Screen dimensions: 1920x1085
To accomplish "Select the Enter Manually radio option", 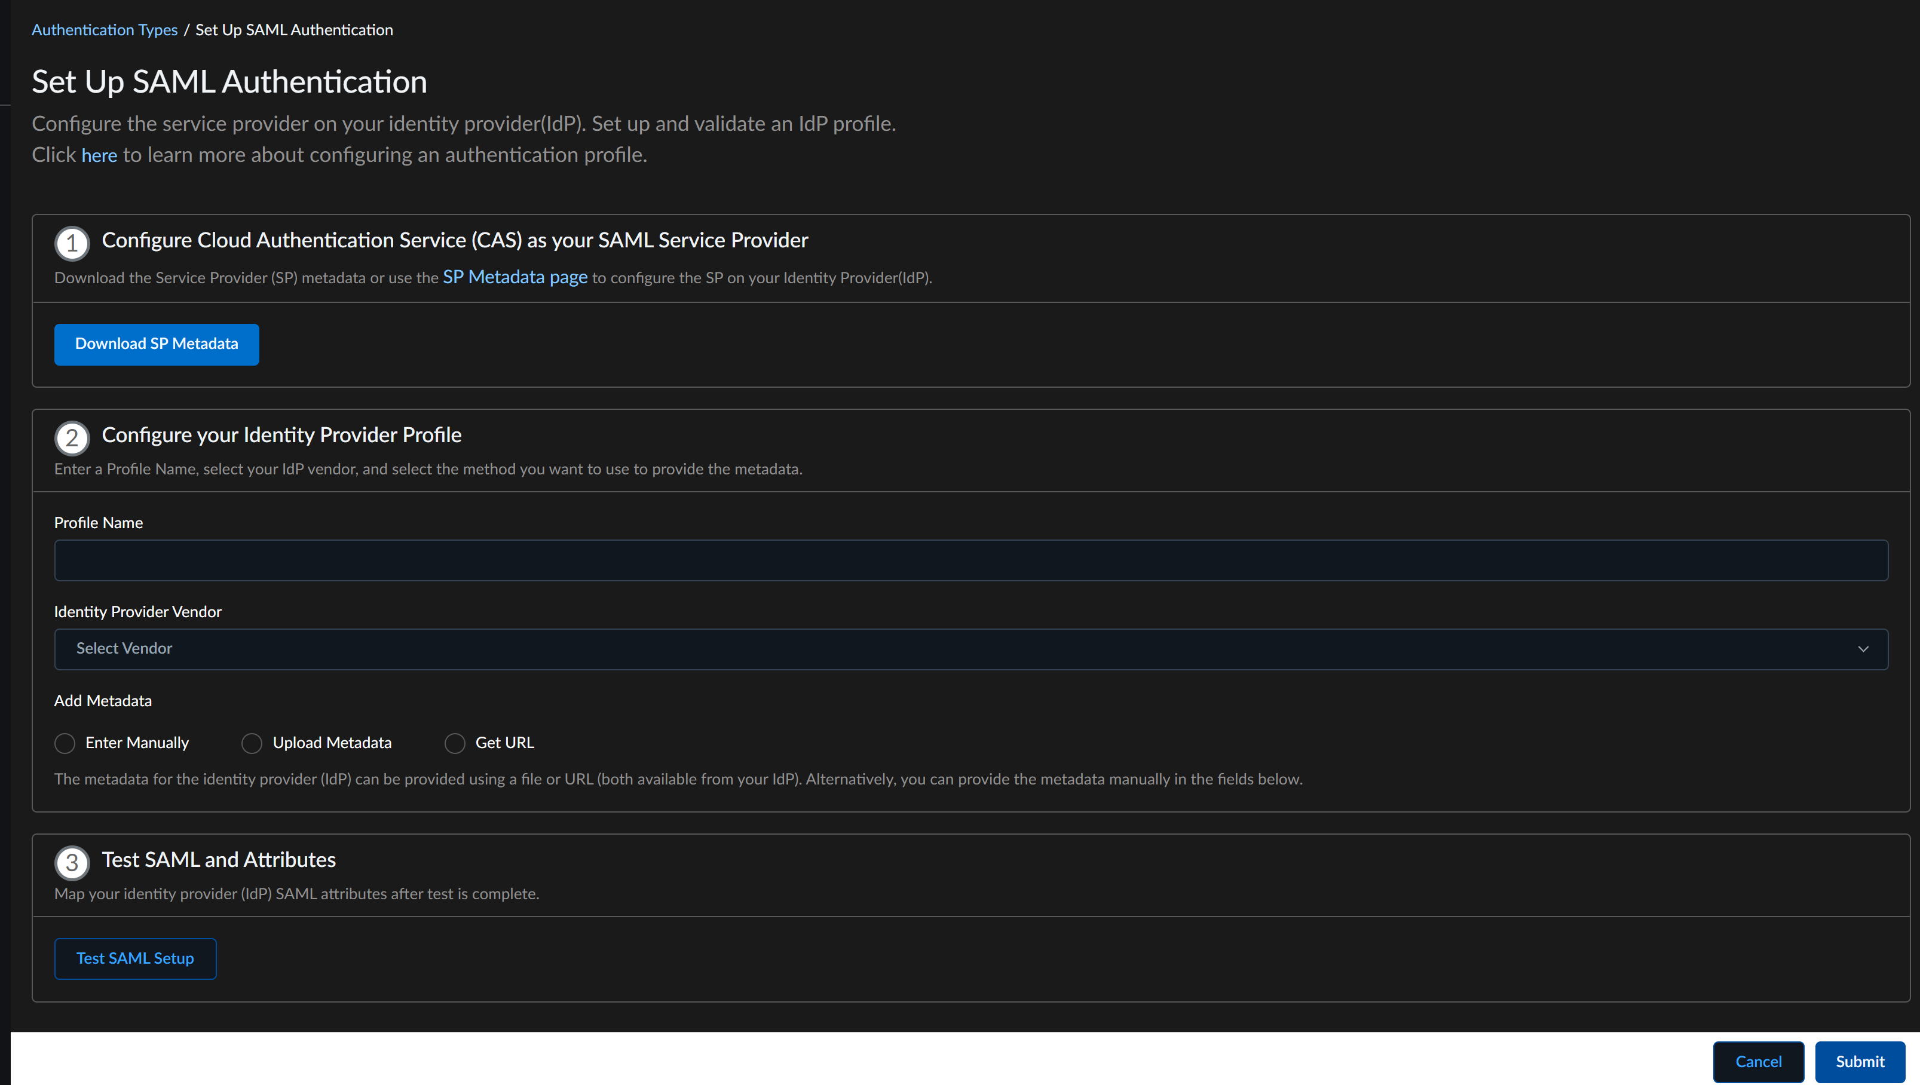I will (x=65, y=743).
